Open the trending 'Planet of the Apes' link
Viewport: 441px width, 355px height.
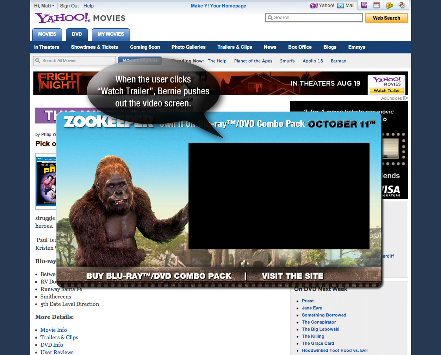[x=253, y=61]
